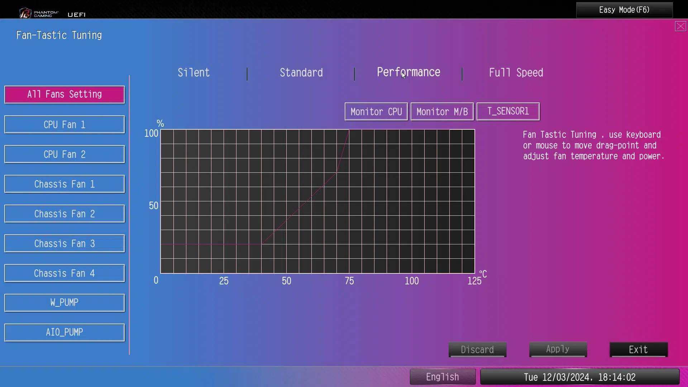Select the AIO_PUMP entry
This screenshot has width=688, height=387.
pyautogui.click(x=64, y=333)
